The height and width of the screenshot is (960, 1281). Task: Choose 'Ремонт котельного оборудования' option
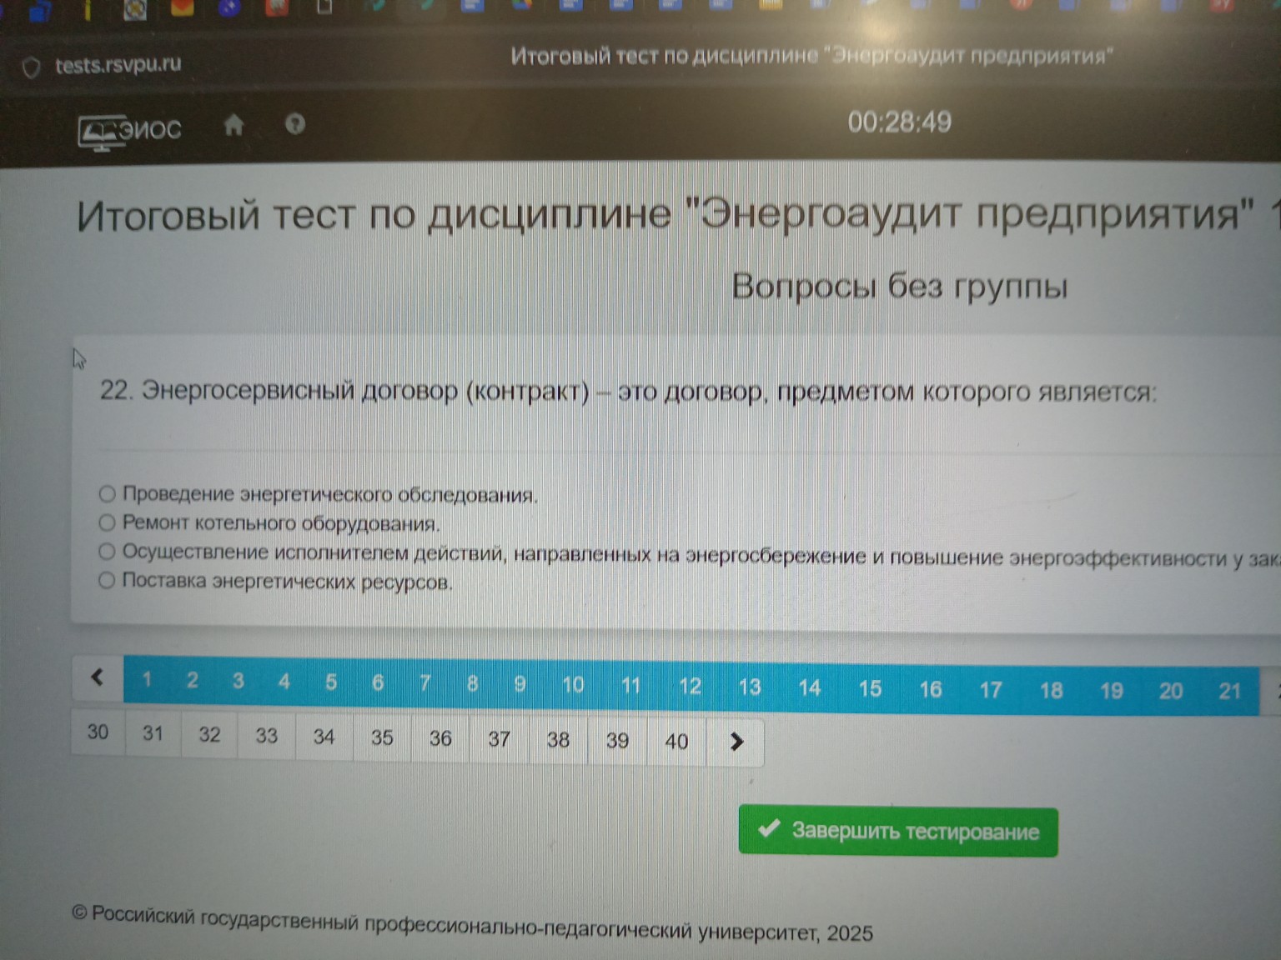pos(107,522)
